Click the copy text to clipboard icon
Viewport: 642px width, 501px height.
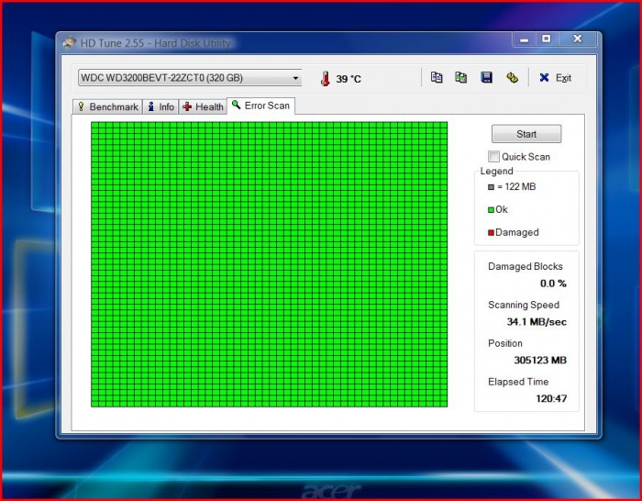[x=437, y=78]
